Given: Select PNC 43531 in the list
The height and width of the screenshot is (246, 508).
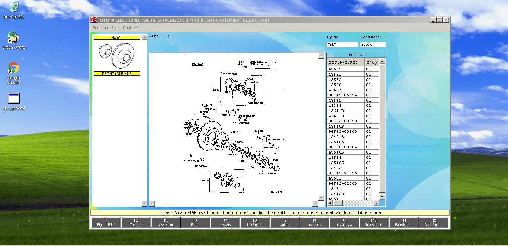Looking at the screenshot, I should pyautogui.click(x=346, y=74).
